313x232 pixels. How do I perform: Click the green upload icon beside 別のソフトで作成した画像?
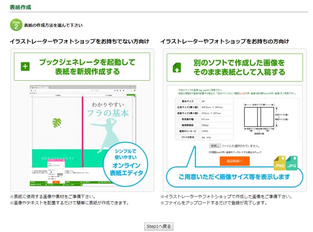pyautogui.click(x=176, y=67)
